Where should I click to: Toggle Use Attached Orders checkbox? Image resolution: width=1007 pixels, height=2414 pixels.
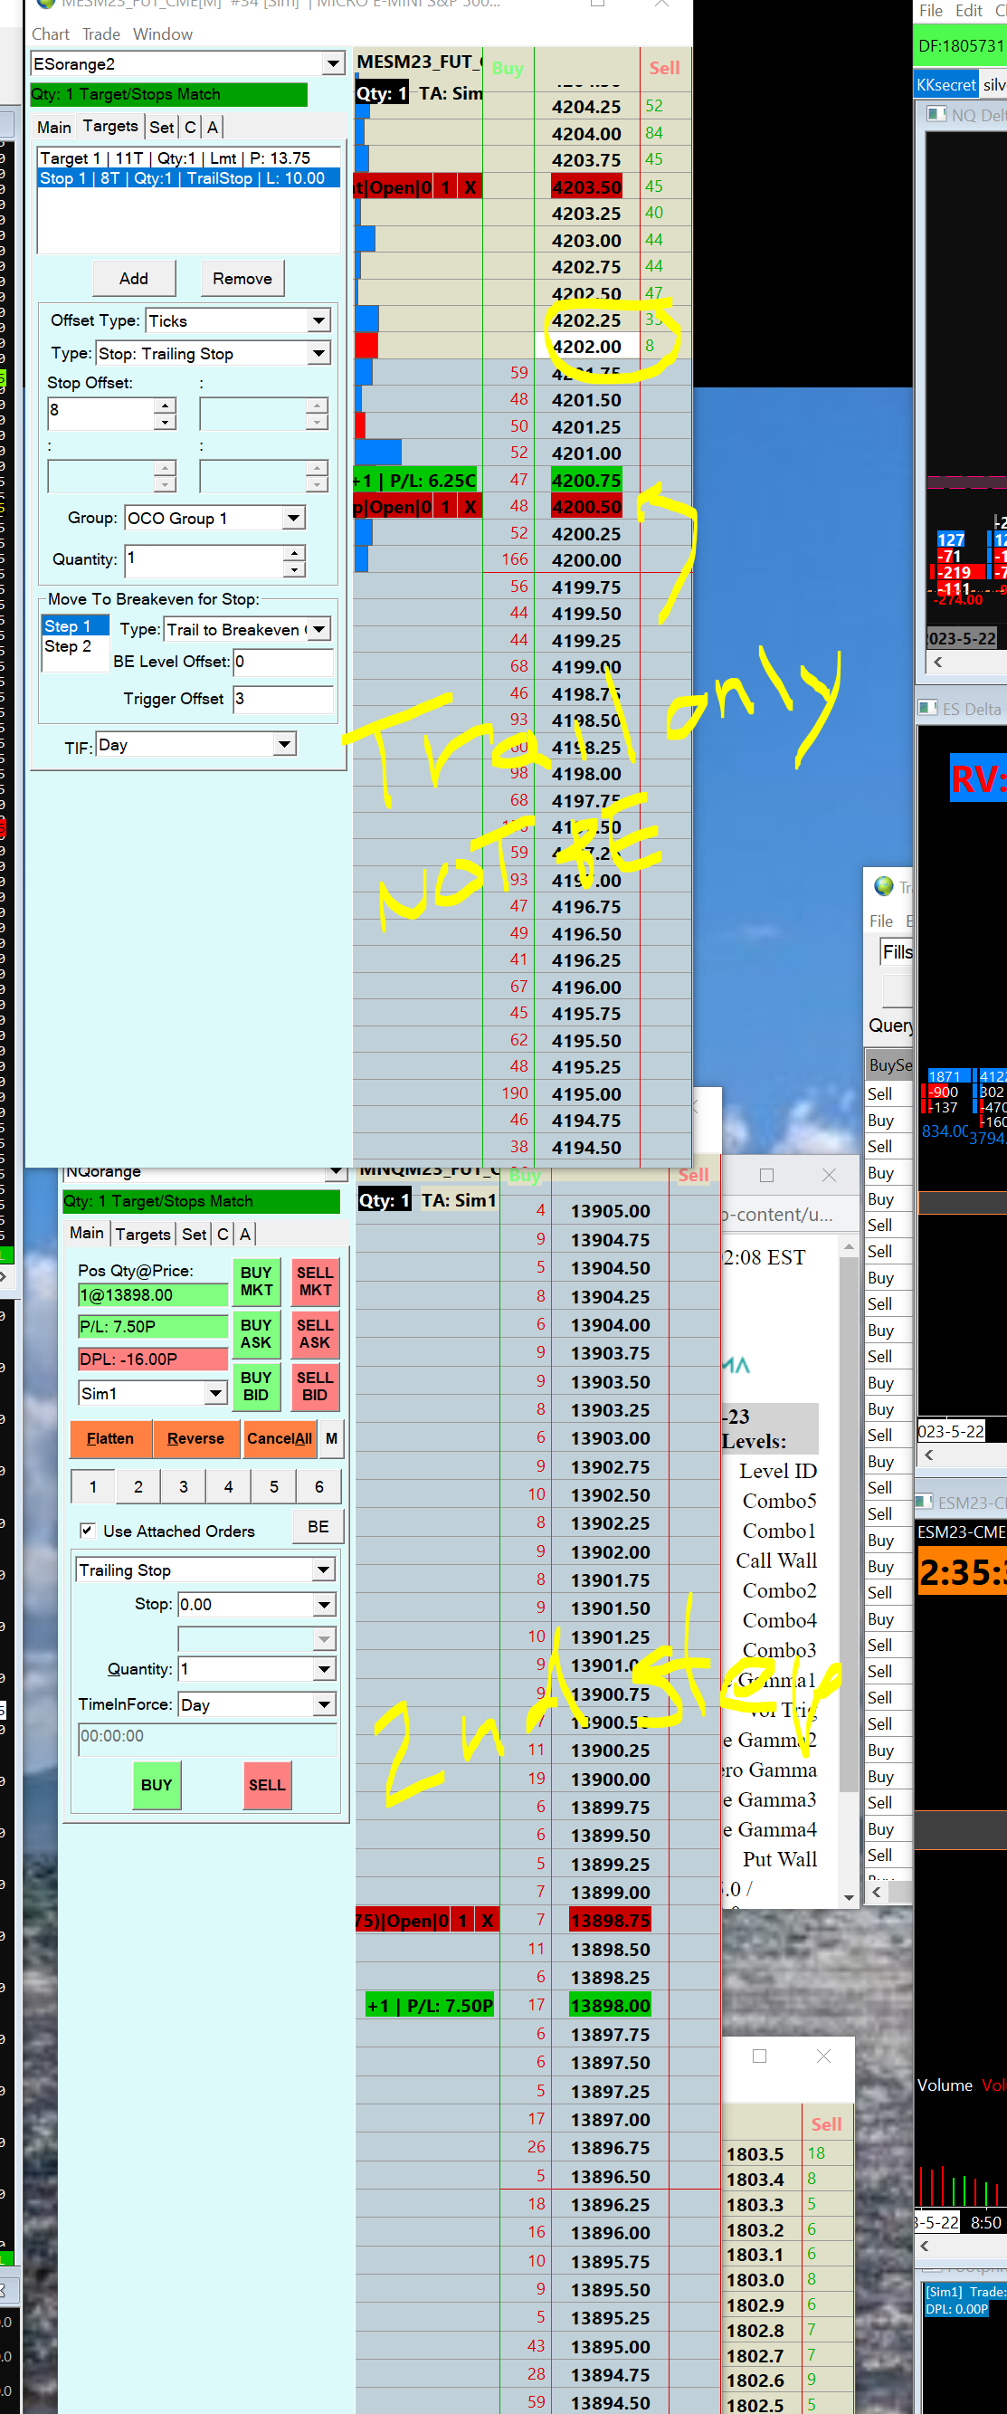pos(87,1531)
